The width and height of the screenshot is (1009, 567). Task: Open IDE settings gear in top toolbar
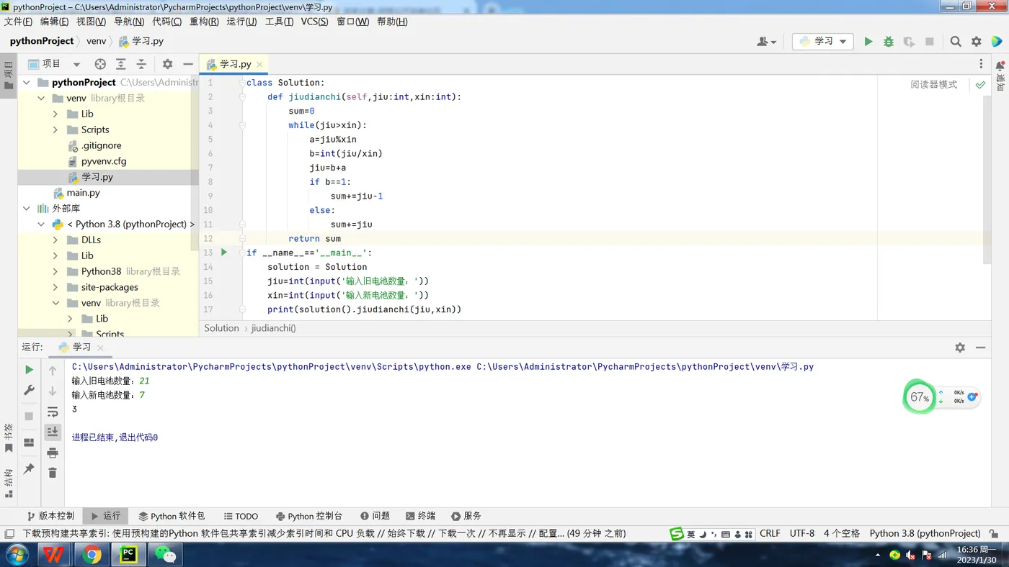[977, 42]
